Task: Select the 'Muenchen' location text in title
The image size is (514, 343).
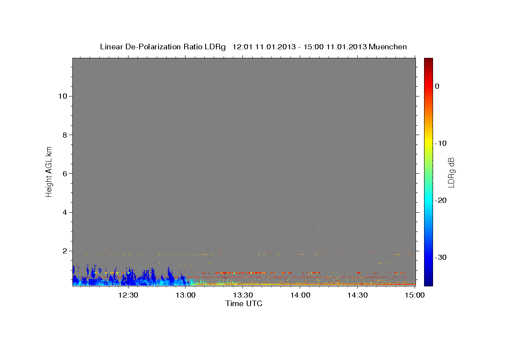Action: 388,47
